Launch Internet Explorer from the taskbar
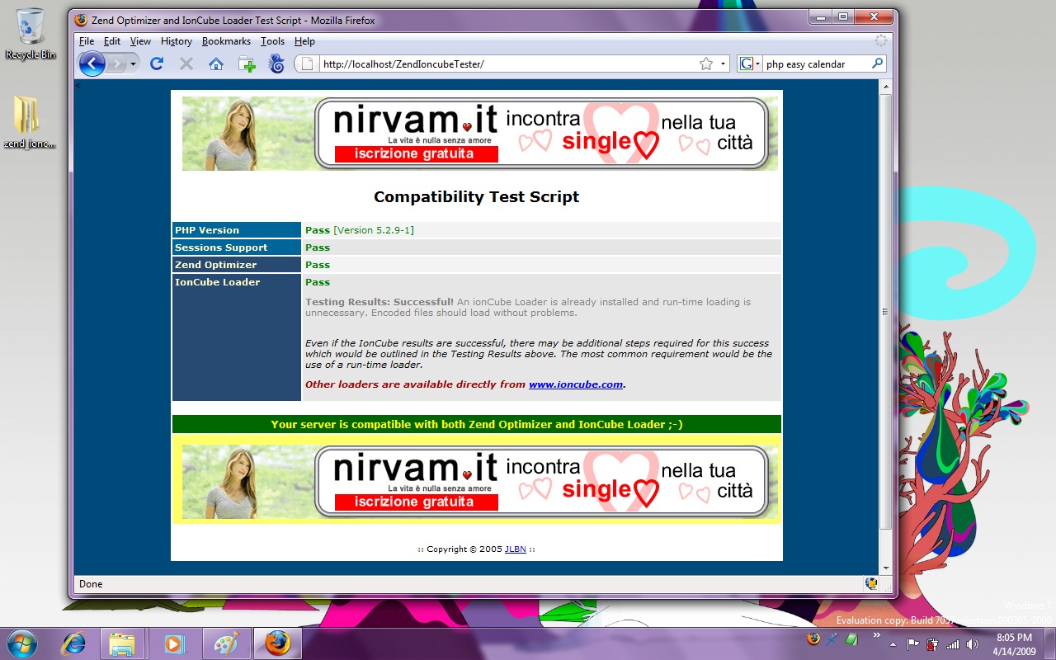 tap(74, 643)
